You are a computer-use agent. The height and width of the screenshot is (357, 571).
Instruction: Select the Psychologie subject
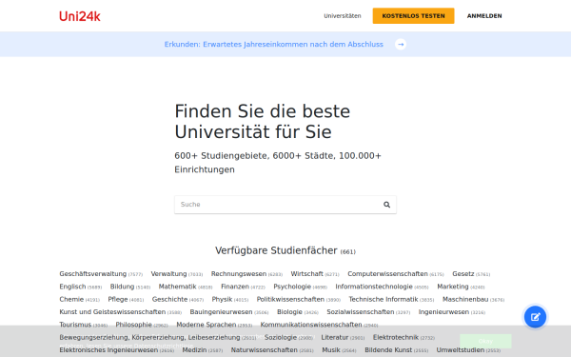point(292,287)
